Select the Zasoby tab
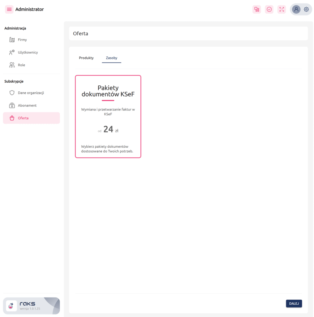Image resolution: width=314 pixels, height=317 pixels. point(111,58)
